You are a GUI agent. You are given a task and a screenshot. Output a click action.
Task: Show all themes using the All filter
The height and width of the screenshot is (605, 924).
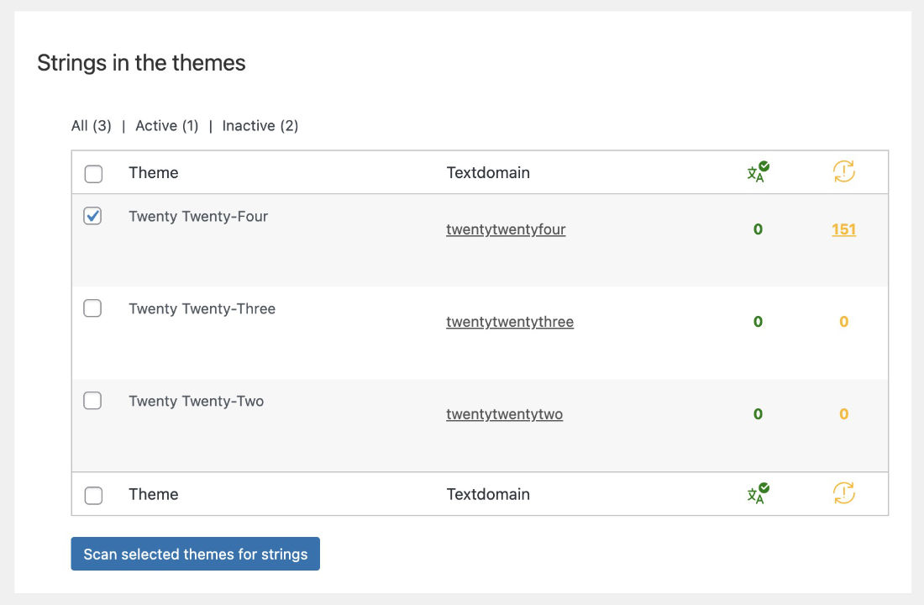pyautogui.click(x=90, y=125)
